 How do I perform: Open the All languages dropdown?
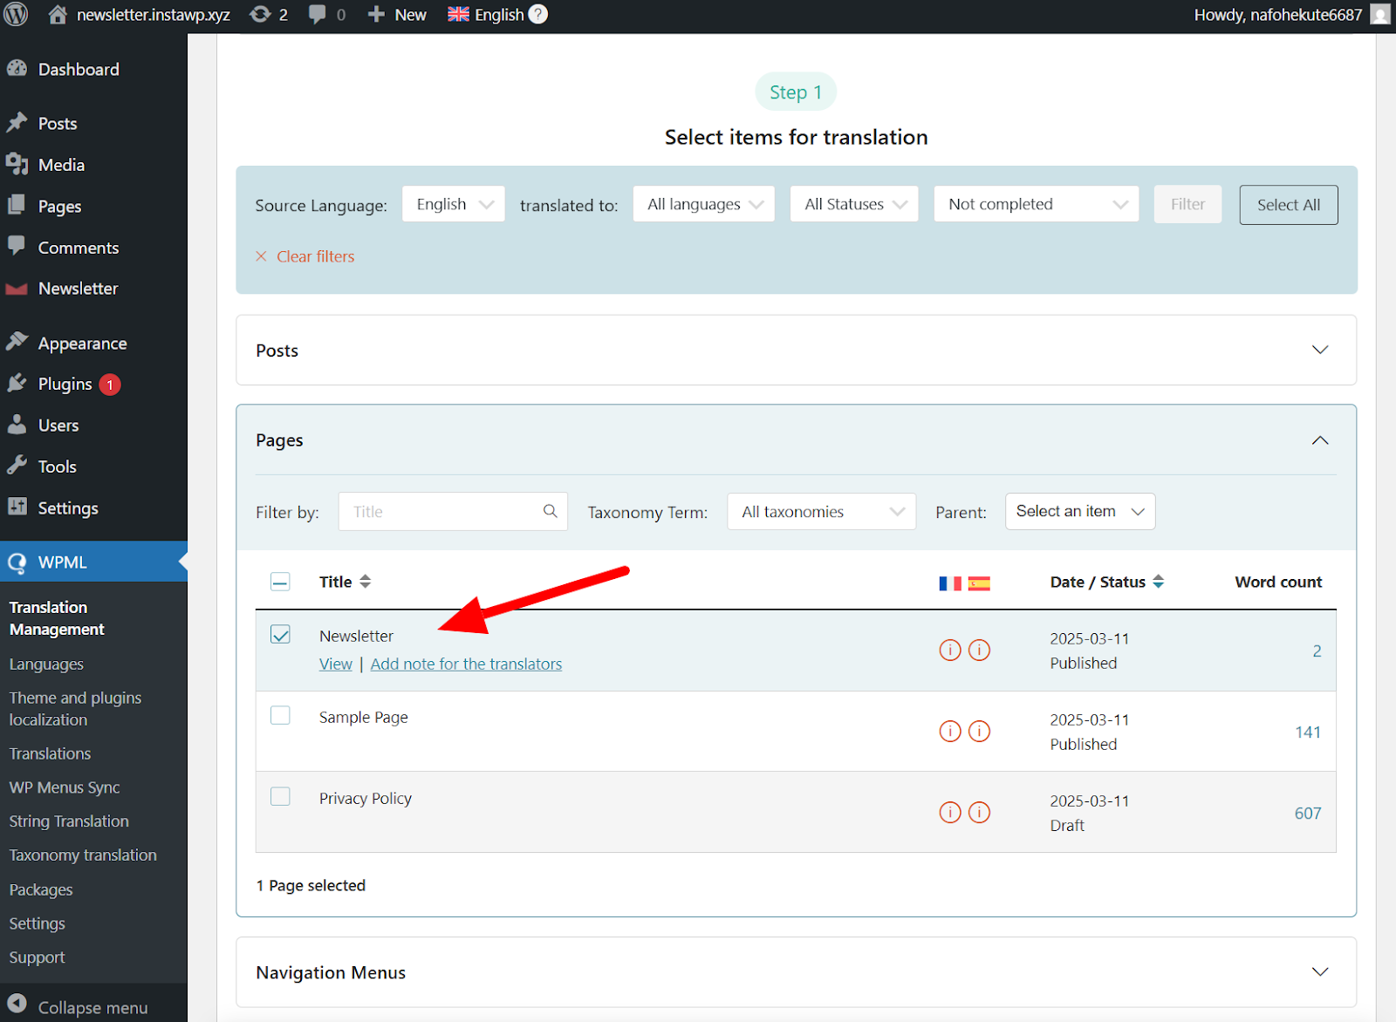(704, 204)
